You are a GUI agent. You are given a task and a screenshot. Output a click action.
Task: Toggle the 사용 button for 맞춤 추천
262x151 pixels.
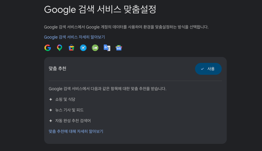point(208,69)
